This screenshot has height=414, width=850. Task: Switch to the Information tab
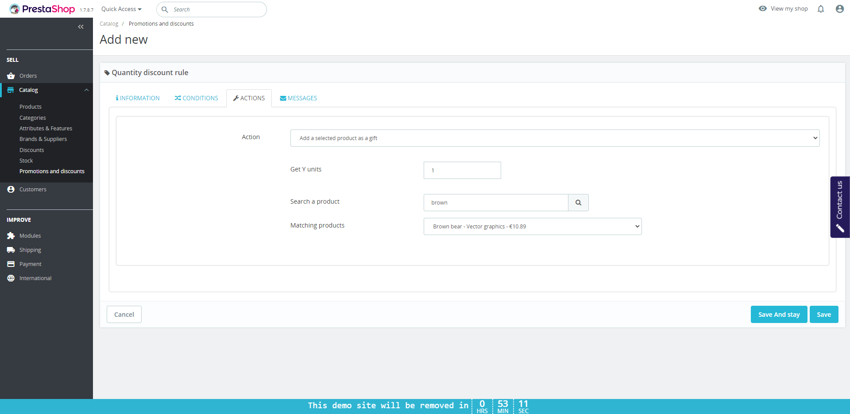138,98
